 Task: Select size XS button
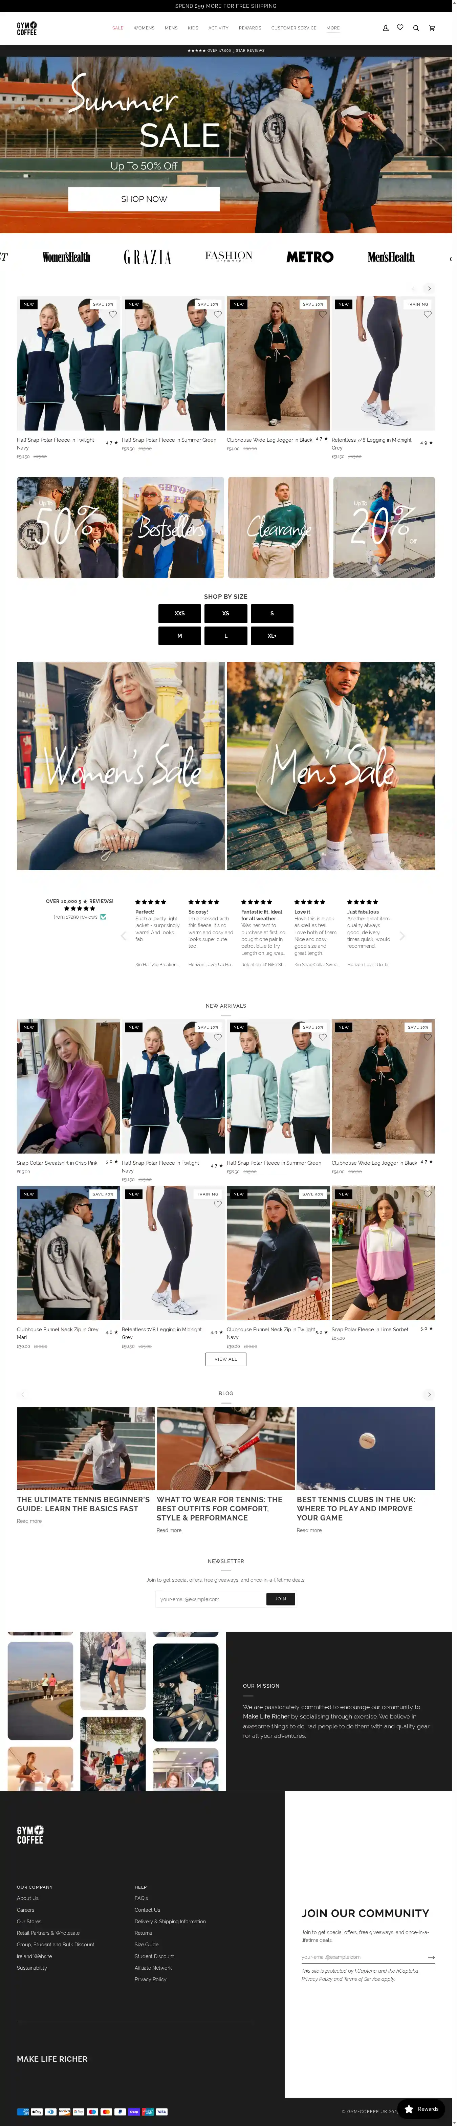point(225,613)
